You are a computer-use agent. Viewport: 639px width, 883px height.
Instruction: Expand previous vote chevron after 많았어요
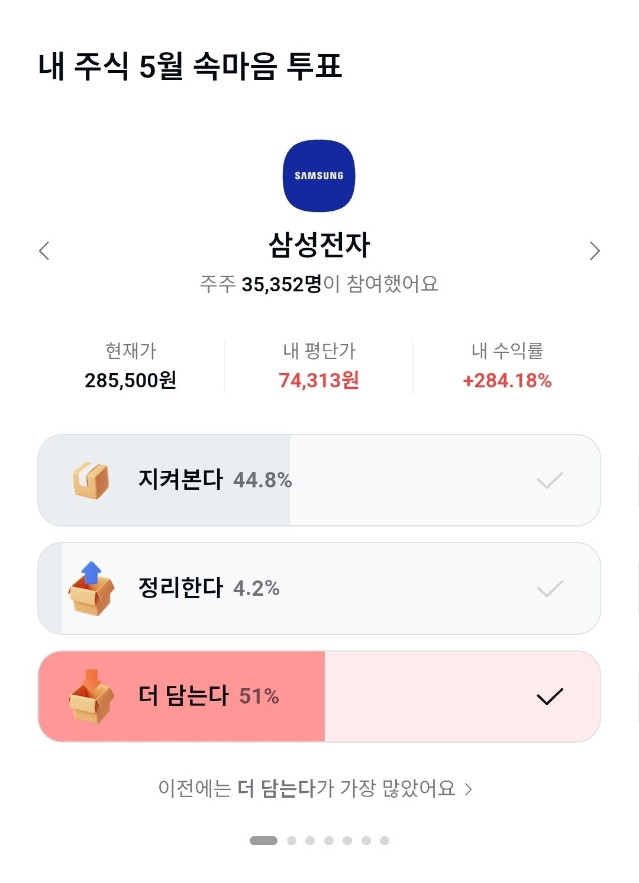468,789
